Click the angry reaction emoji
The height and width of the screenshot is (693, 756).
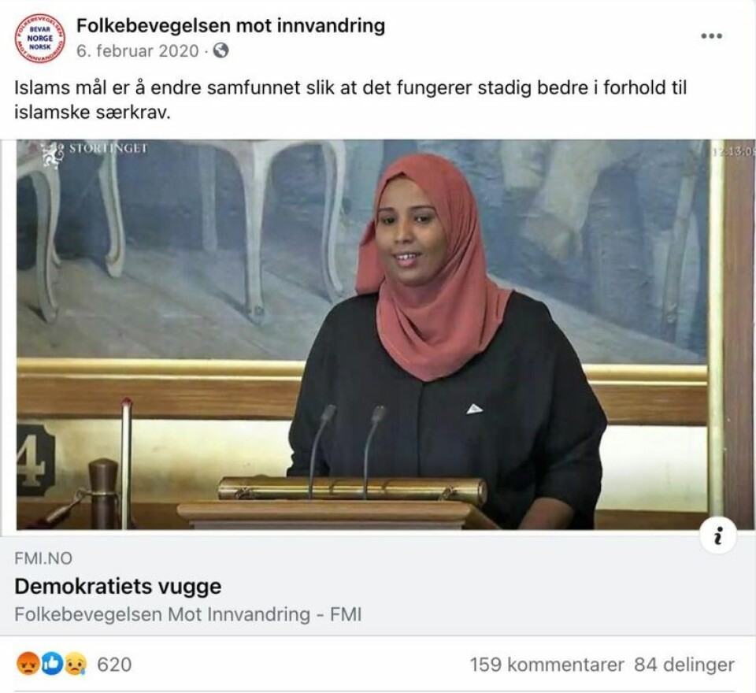click(x=28, y=664)
